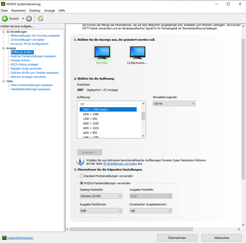The image size is (246, 243).
Task: Open the home page house icon
Action: (x=40, y=19)
